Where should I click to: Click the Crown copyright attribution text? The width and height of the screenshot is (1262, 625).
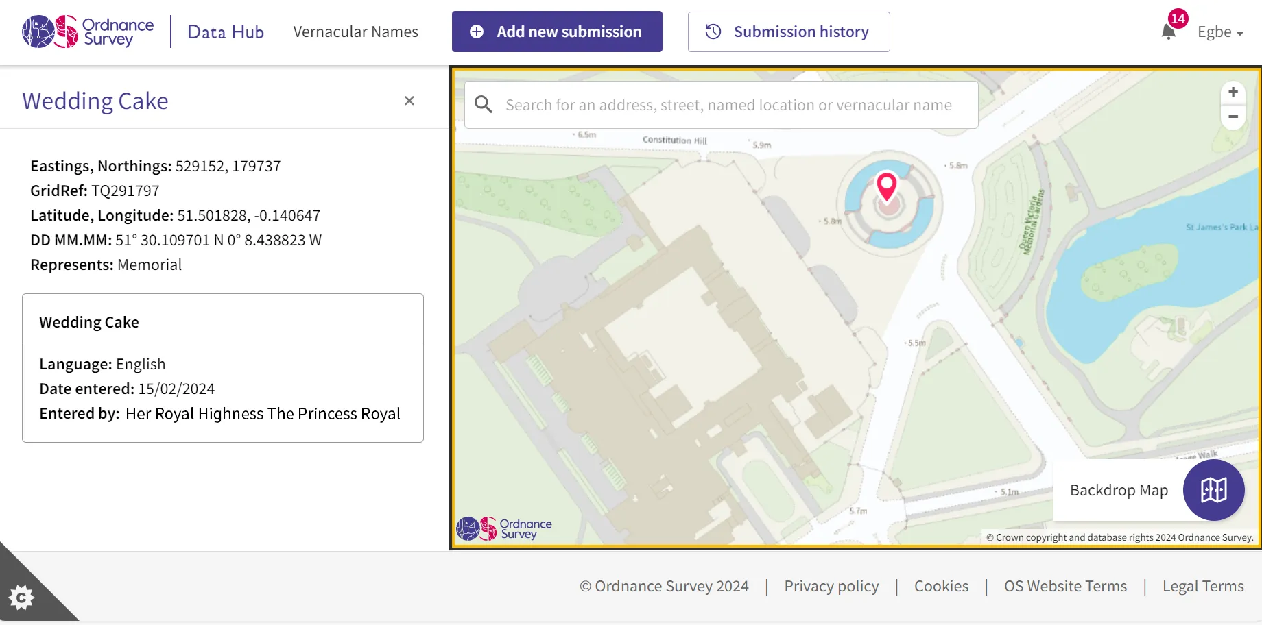(1119, 537)
